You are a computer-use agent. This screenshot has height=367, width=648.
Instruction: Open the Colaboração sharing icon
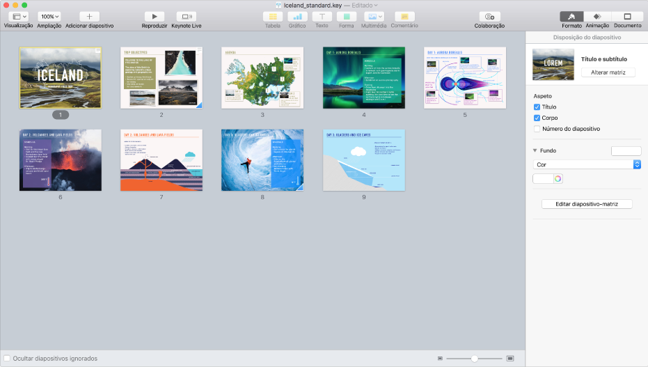coord(489,17)
